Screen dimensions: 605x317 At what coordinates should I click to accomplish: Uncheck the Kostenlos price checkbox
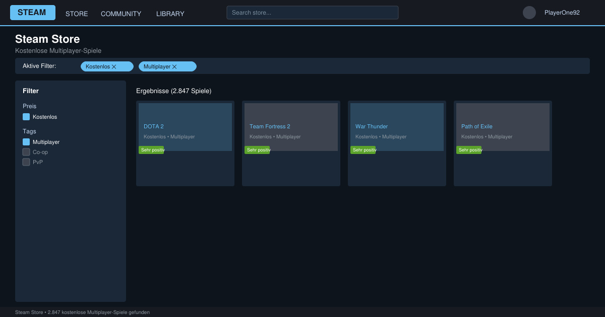pyautogui.click(x=26, y=117)
